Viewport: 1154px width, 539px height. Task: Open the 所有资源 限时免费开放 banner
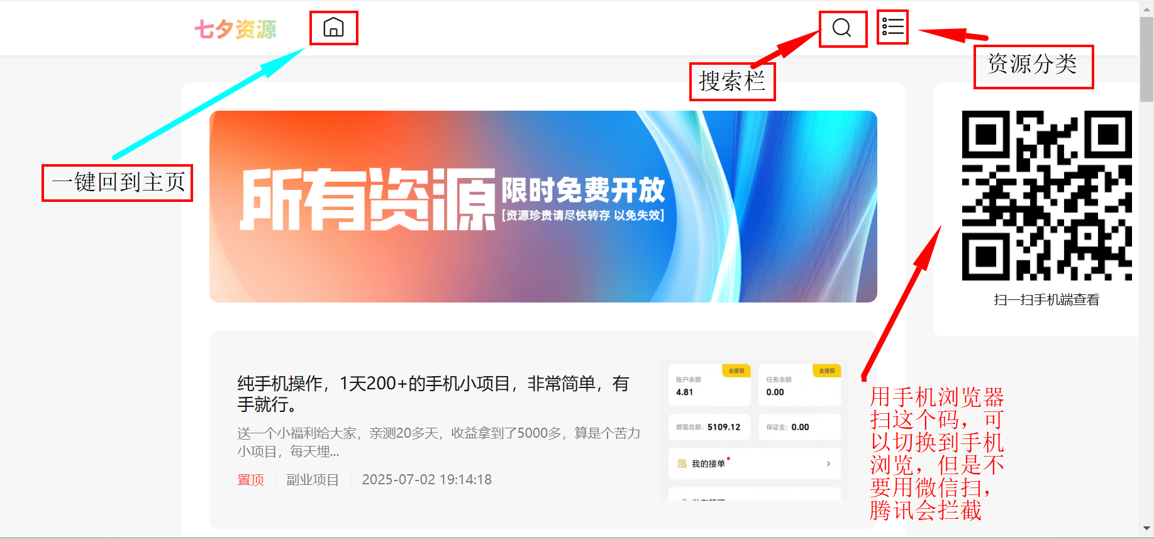pos(543,206)
